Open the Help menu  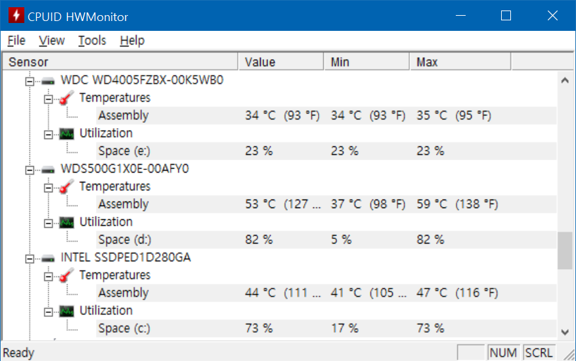132,41
